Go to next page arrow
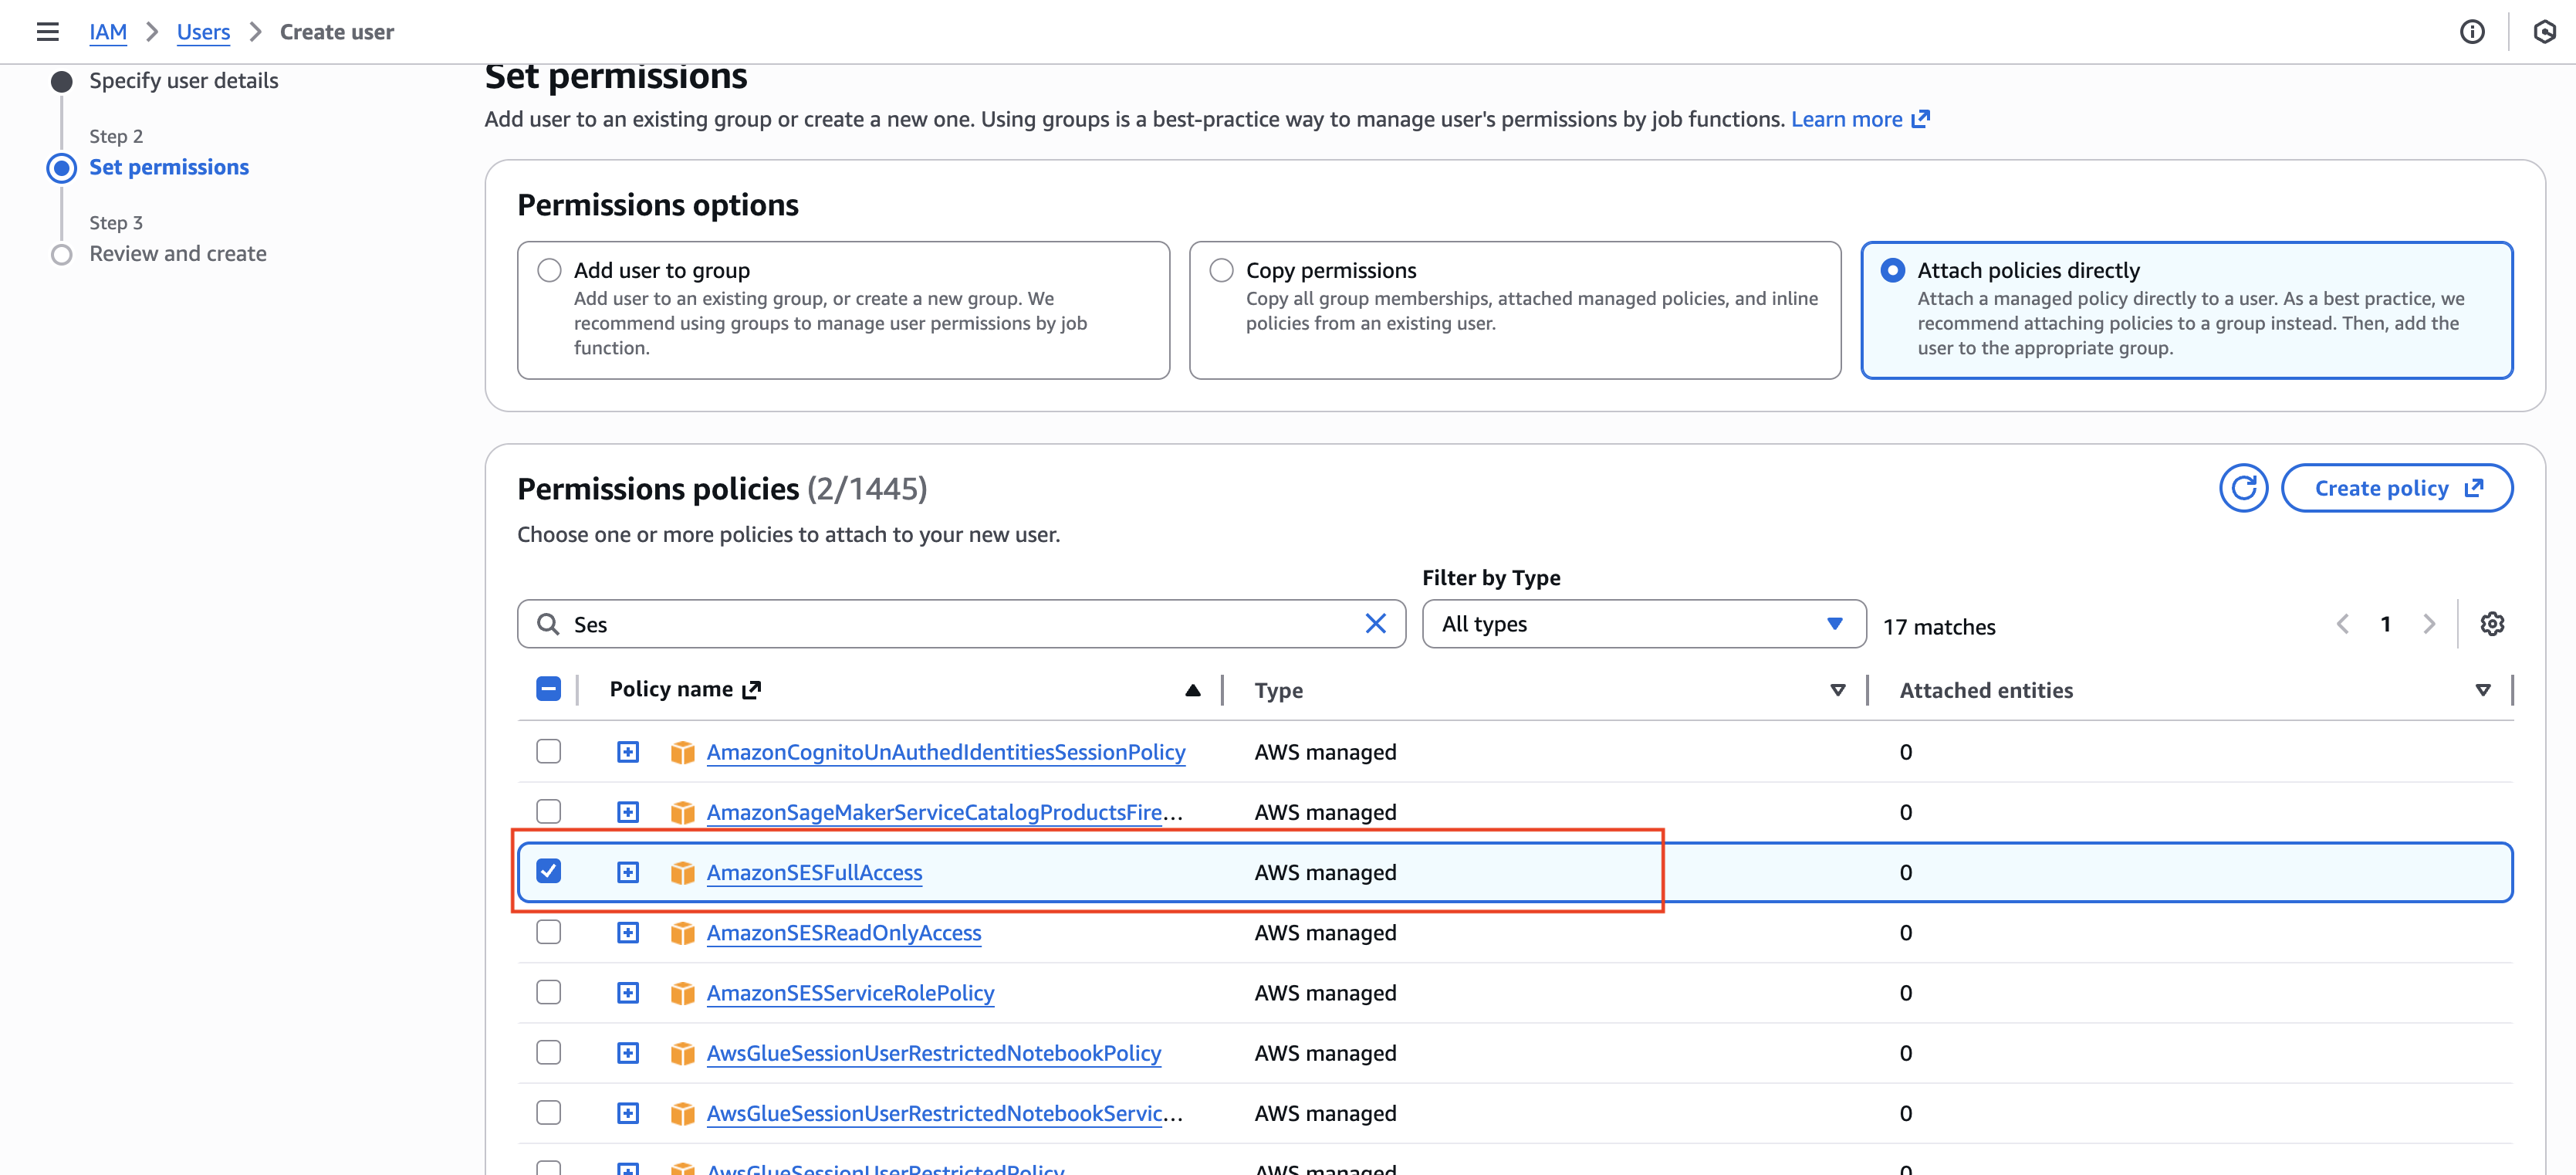The image size is (2576, 1175). 2429,624
